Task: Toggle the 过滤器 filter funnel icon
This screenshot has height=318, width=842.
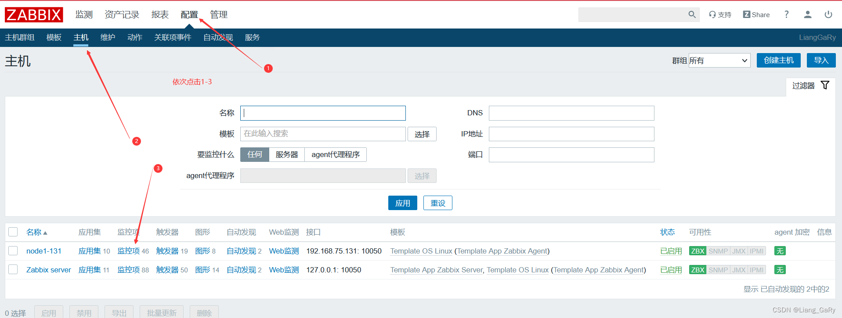Action: [825, 85]
